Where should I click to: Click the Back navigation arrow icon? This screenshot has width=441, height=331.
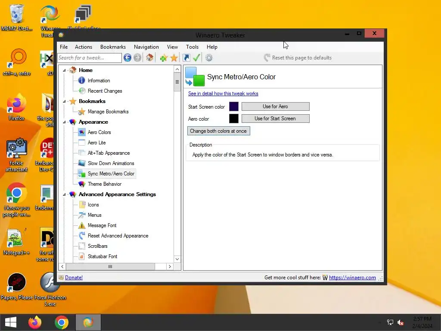click(x=127, y=58)
